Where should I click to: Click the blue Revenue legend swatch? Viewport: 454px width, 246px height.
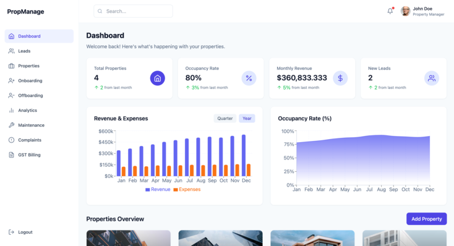tap(148, 190)
